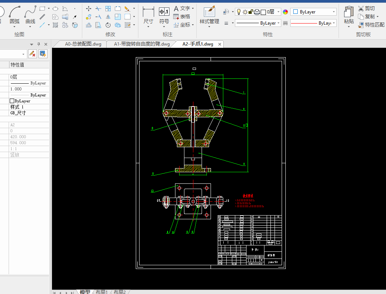Choose the Rectangle tool in Draw panel
Image resolution: width=386 pixels, height=294 pixels.
click(43, 9)
